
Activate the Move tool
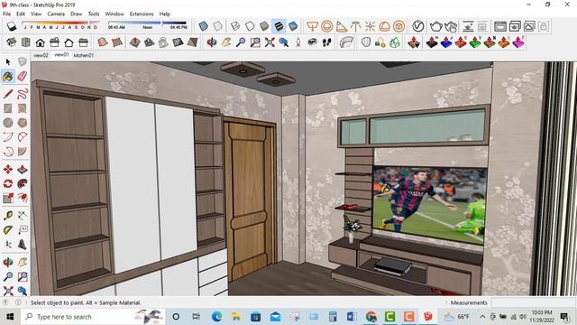[x=8, y=169]
